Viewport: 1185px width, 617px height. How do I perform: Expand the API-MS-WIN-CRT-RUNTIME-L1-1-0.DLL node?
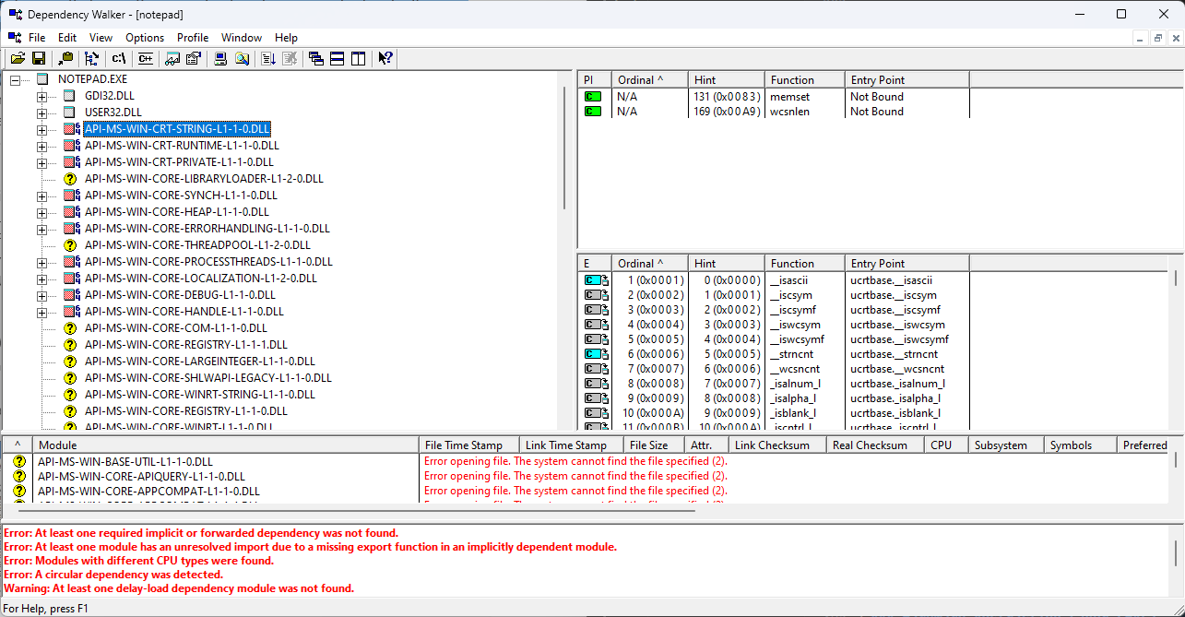tap(41, 146)
